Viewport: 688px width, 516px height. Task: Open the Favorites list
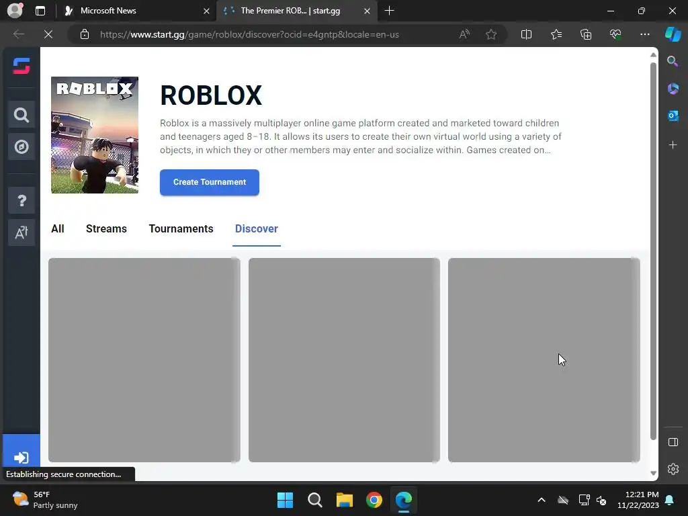[x=556, y=34]
